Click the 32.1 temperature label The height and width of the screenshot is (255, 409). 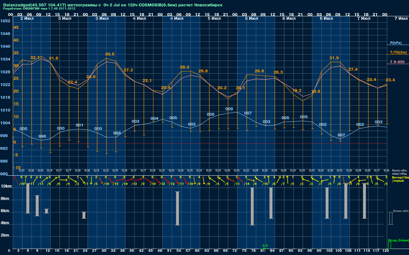click(x=35, y=58)
